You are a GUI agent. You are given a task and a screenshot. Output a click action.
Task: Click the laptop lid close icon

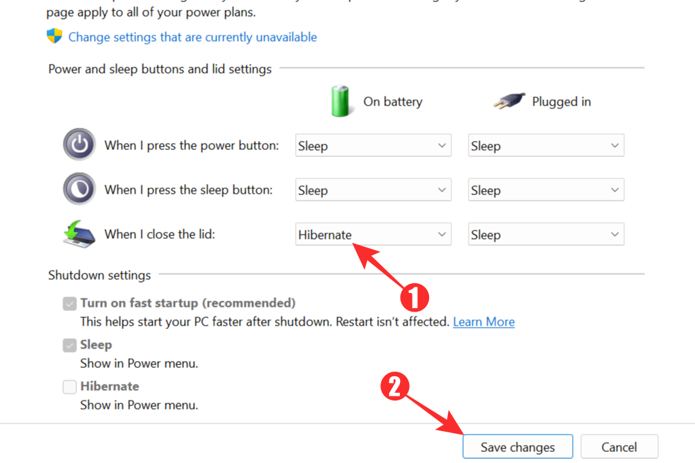tap(79, 234)
